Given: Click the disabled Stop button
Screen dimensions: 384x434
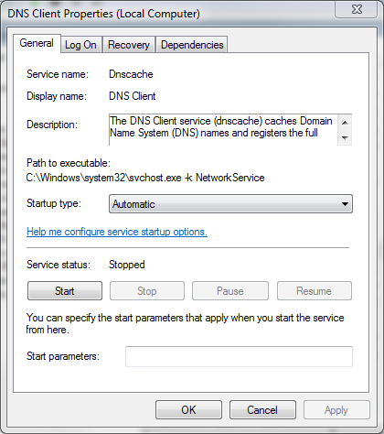Looking at the screenshot, I should pyautogui.click(x=147, y=291).
